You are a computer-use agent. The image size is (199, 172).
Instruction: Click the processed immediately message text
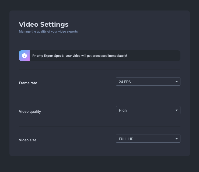[x=96, y=56]
